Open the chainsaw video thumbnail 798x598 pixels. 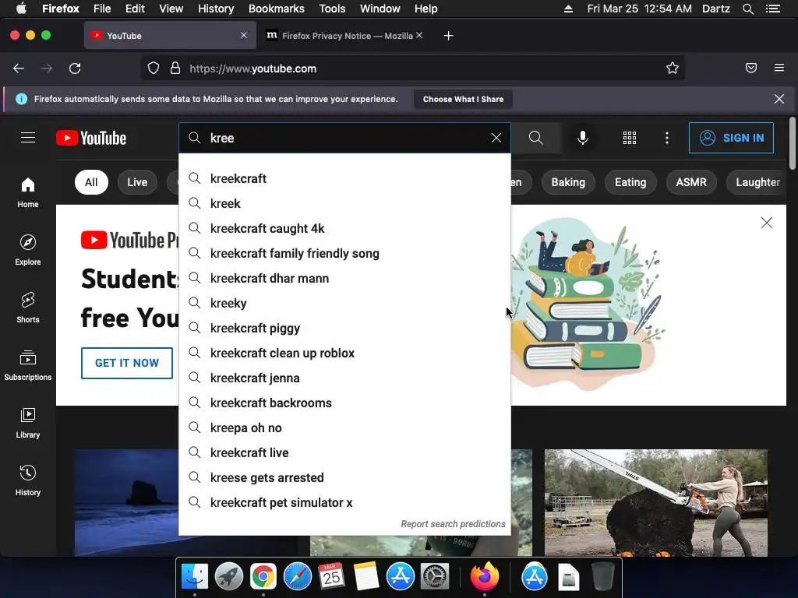coord(656,502)
